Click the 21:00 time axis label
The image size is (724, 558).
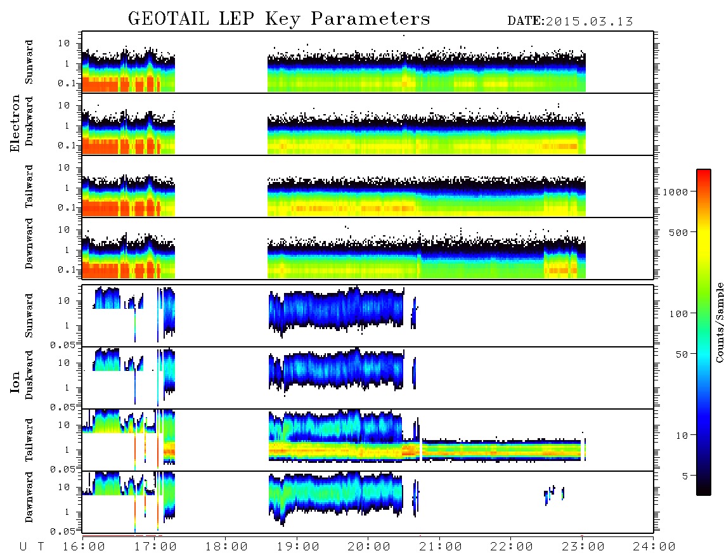[441, 547]
